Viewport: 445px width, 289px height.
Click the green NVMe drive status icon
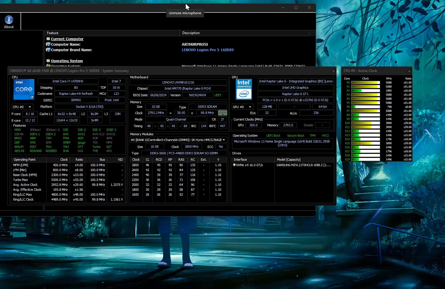tap(234, 165)
